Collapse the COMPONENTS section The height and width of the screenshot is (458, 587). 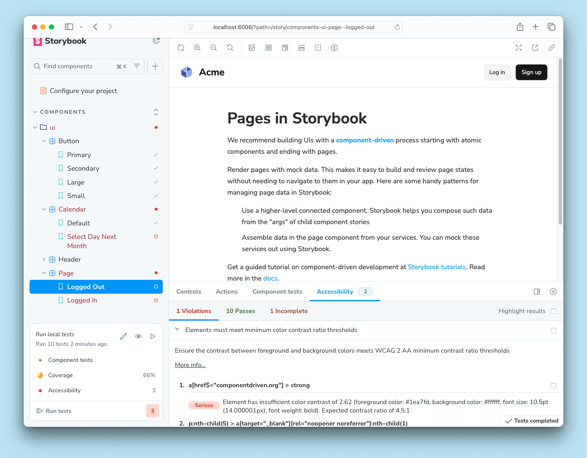35,112
